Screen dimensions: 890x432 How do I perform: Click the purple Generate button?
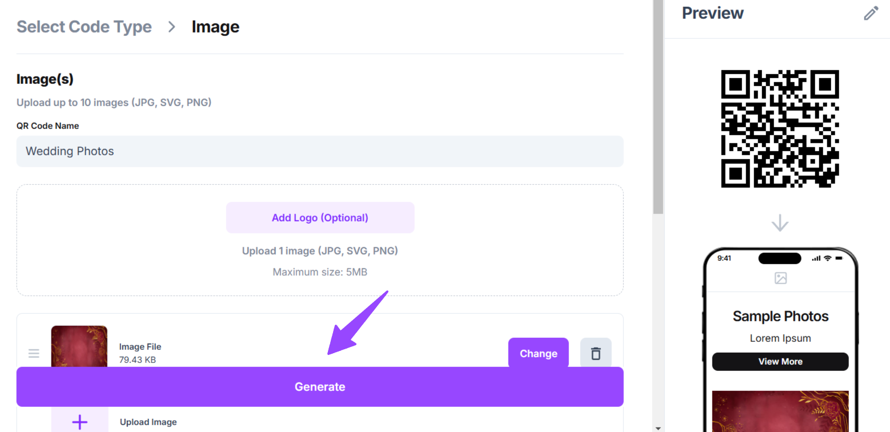pos(320,386)
